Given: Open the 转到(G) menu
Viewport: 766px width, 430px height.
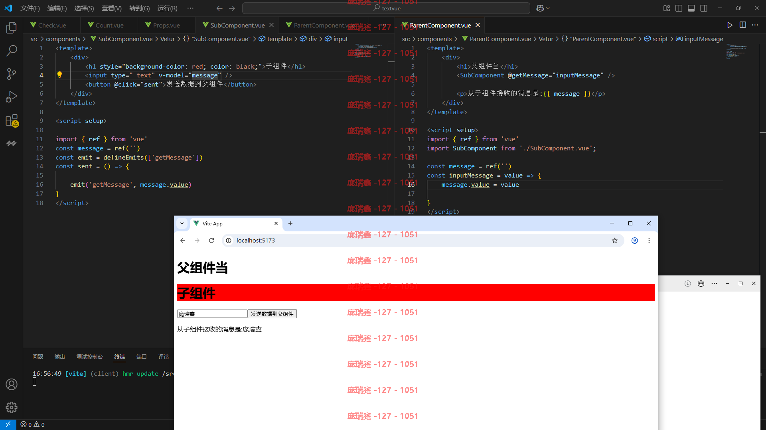Looking at the screenshot, I should tap(140, 8).
